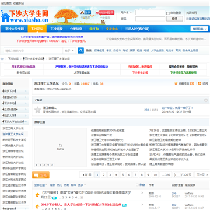Go to page 2 of threads

[x=104, y=175]
